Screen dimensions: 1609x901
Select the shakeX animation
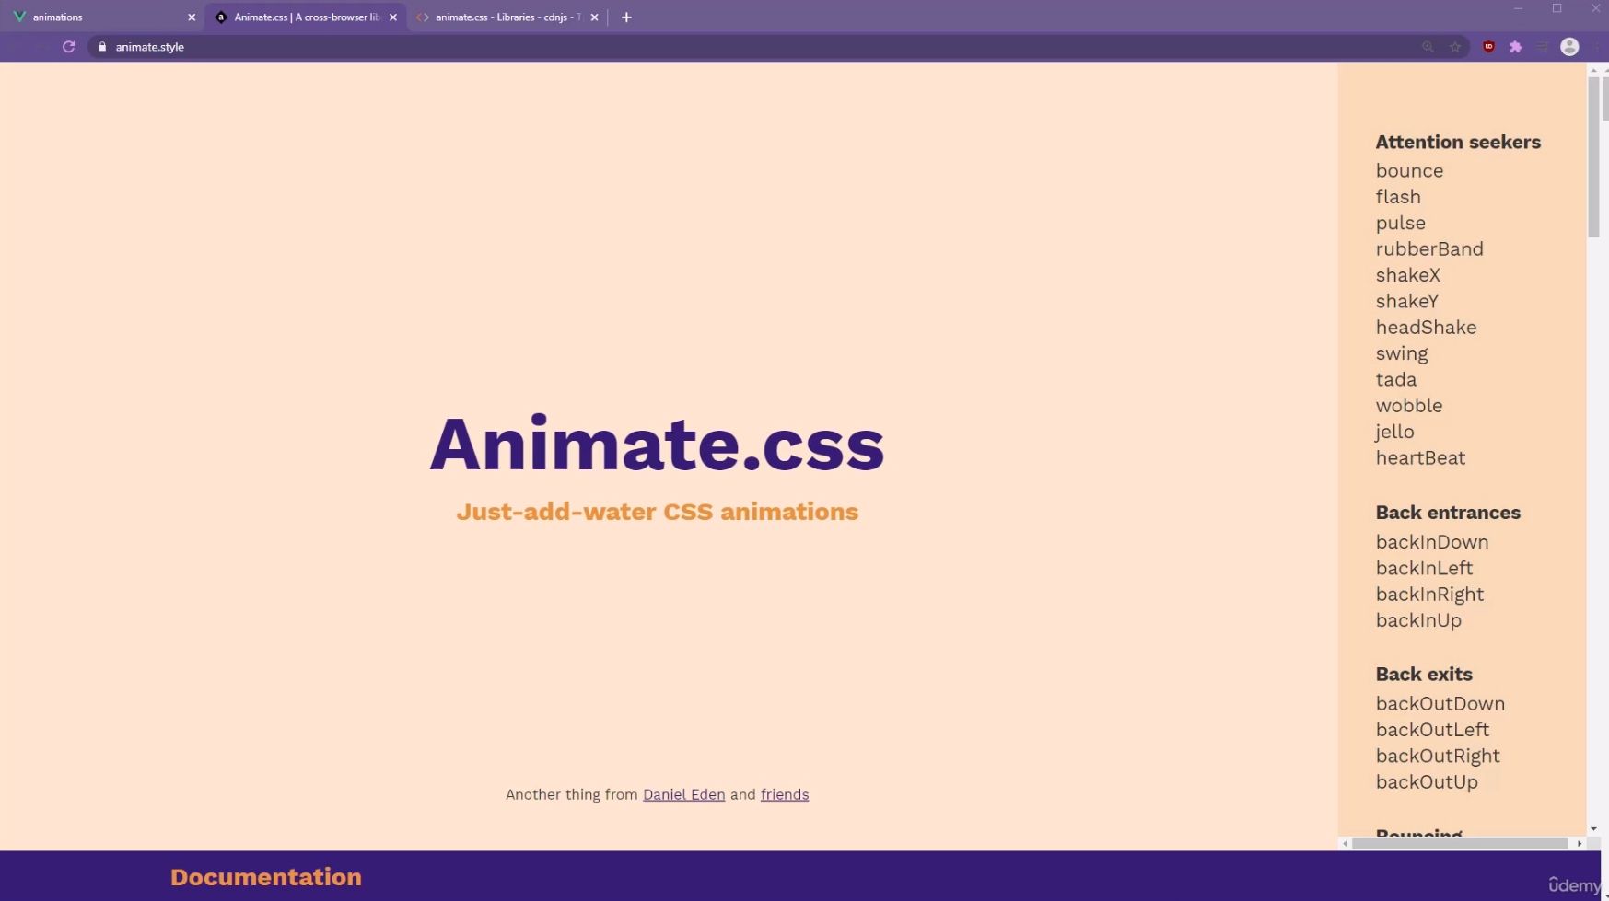[1407, 275]
